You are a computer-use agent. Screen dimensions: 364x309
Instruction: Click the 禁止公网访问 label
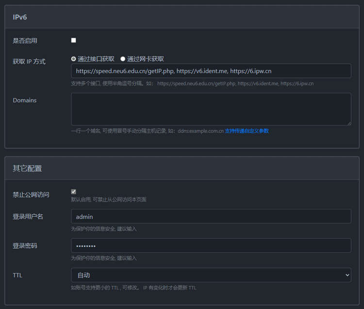(x=31, y=195)
